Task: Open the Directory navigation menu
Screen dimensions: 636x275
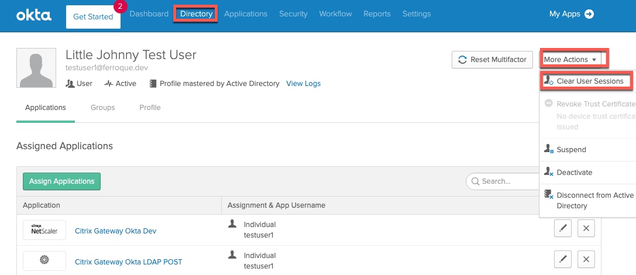Action: [196, 13]
